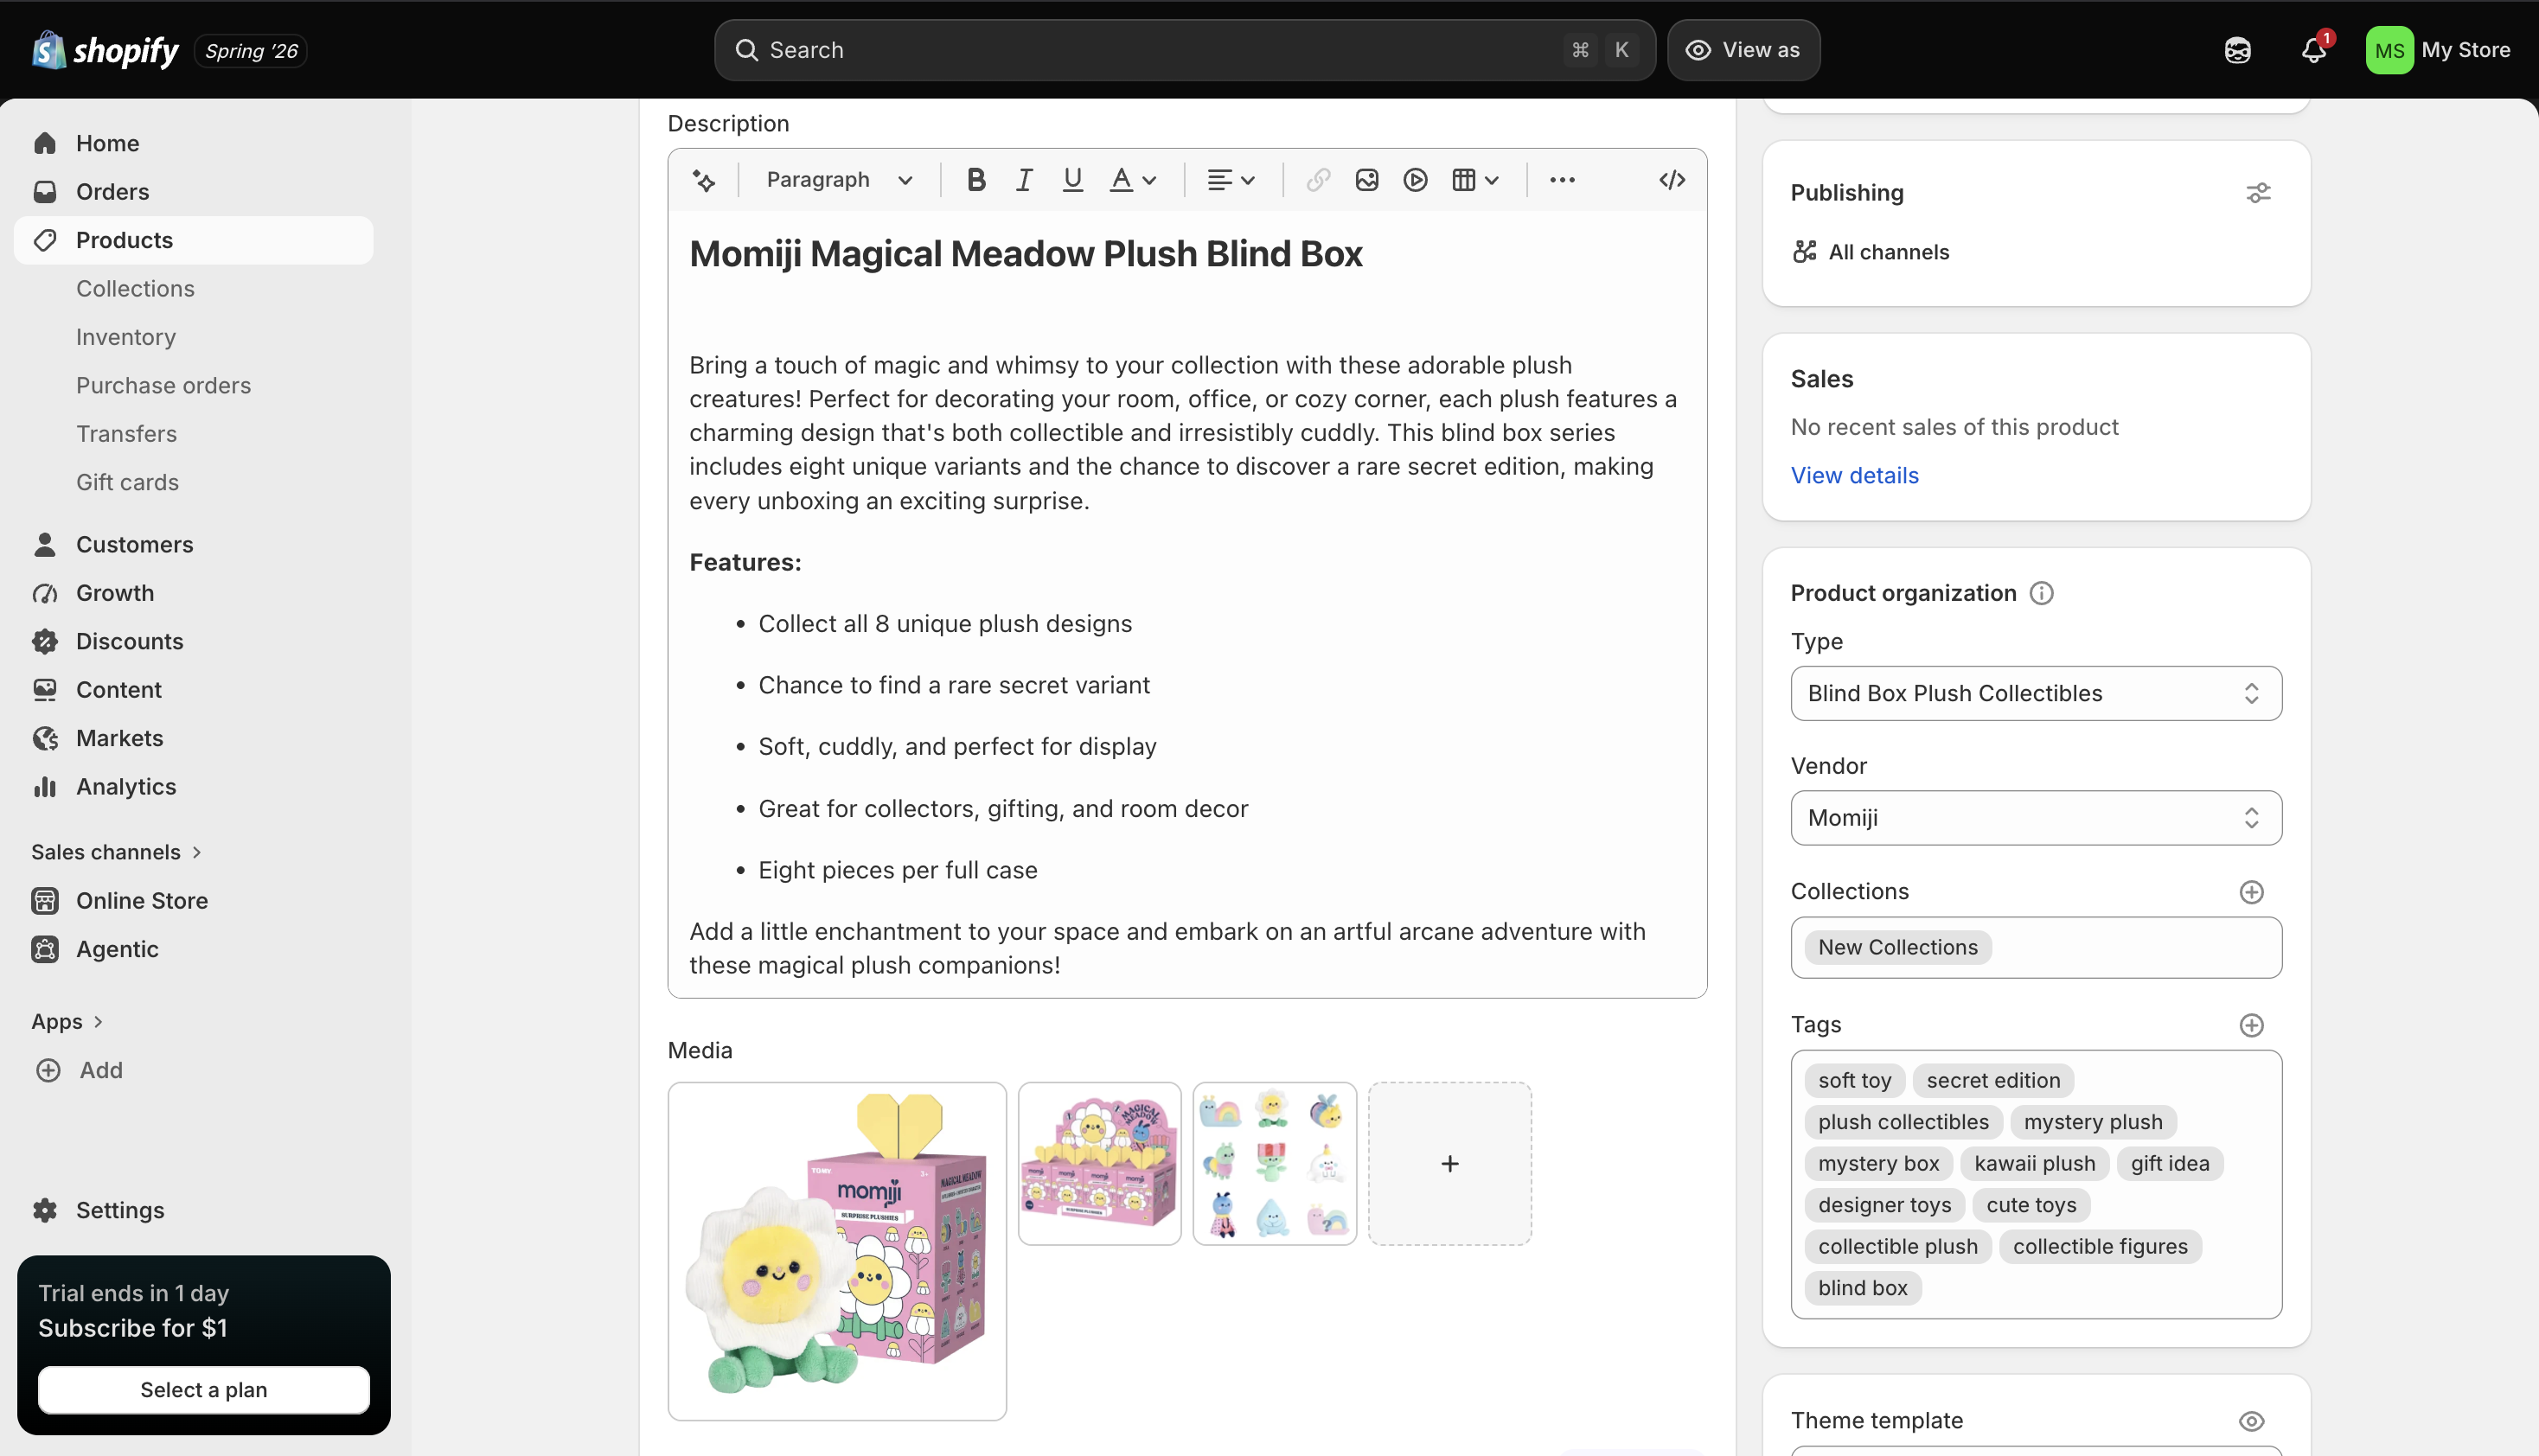2539x1456 pixels.
Task: Click the 'blind box' tag
Action: pos(1863,1288)
